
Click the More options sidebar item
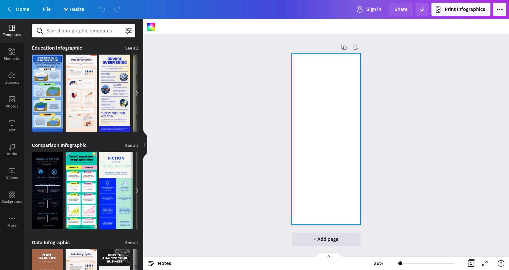coord(12,221)
